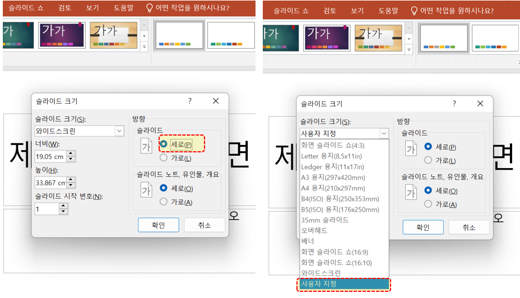
Task: Choose the teal theme thumbnail in left ribbon
Action: click(x=18, y=35)
